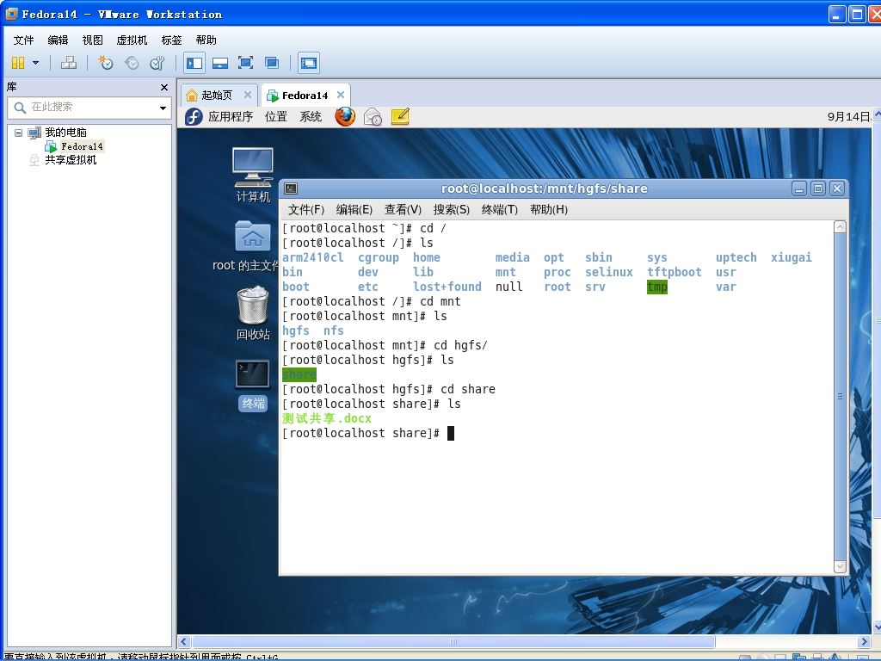Screen dimensions: 881x661
Task: Collapse the 我的电脑 tree node
Action: [x=18, y=133]
